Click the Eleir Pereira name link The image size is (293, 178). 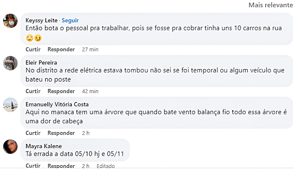[x=41, y=62]
